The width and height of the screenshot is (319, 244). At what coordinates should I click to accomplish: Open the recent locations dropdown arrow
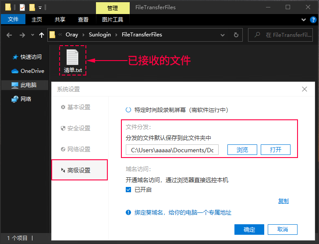[x=32, y=35]
